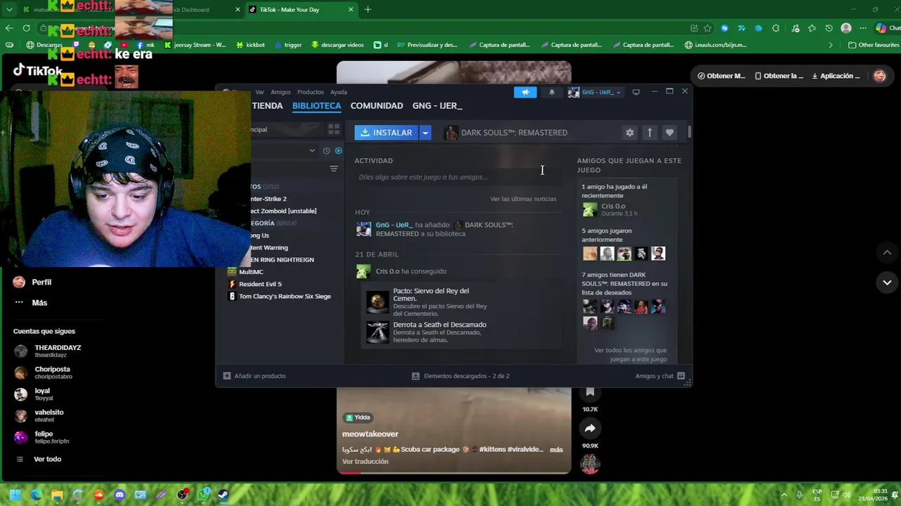Open WhatsApp from the taskbar
Screen dimensions: 901x506
click(x=203, y=495)
